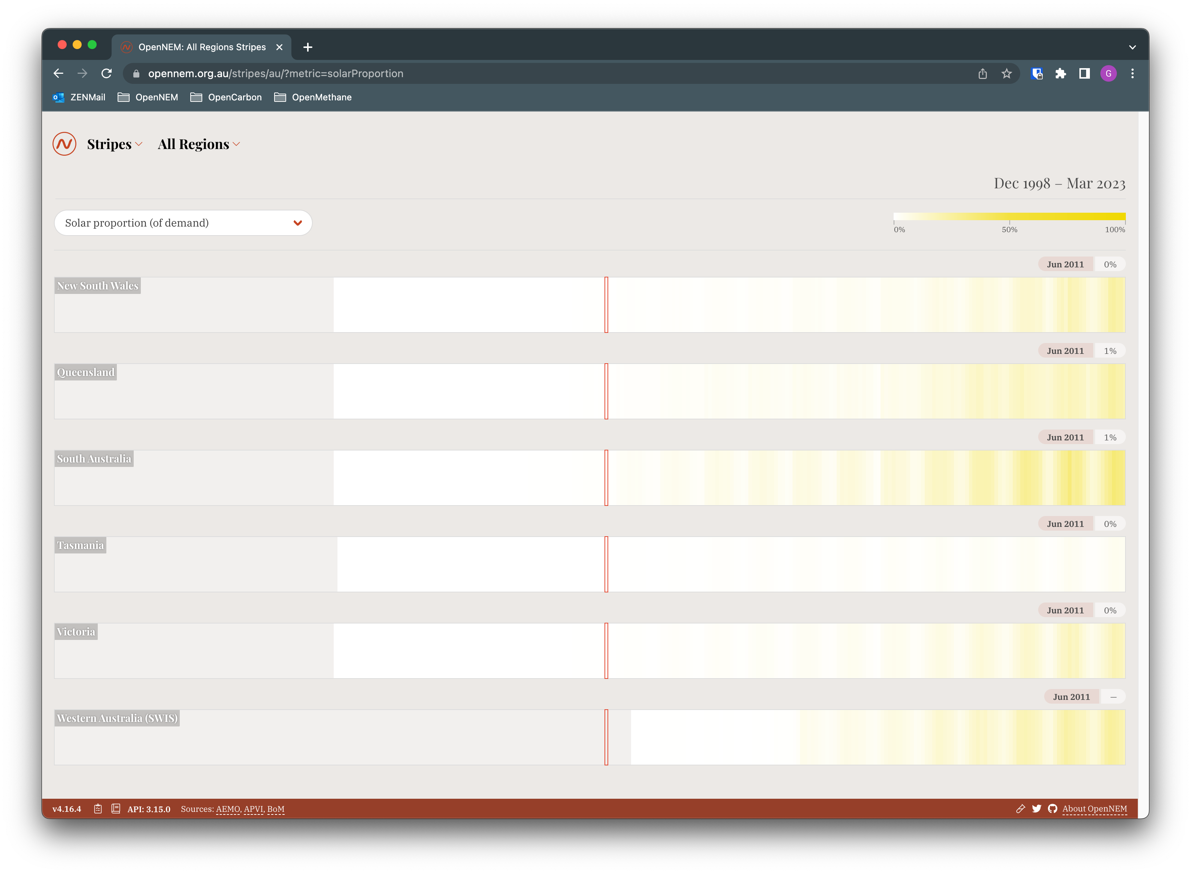Open the Solar proportion metric selector

[x=183, y=223]
